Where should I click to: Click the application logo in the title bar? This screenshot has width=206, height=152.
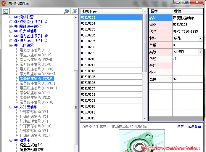tap(4, 3)
